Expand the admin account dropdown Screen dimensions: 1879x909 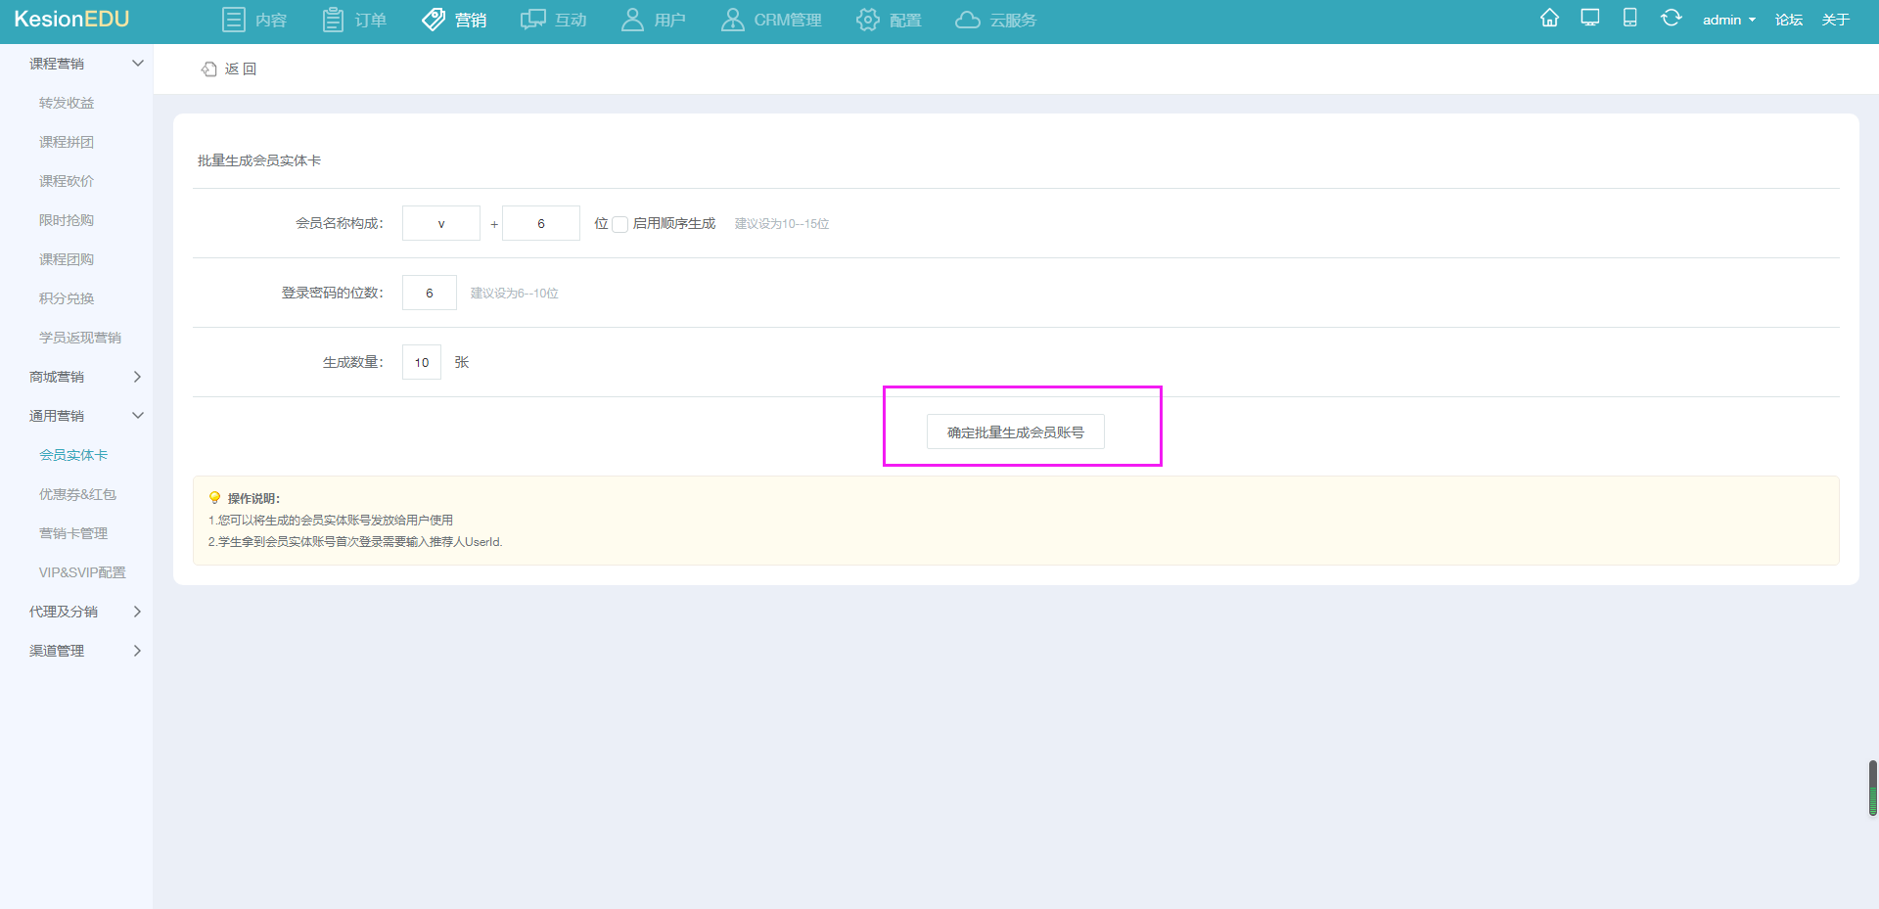1728,21
